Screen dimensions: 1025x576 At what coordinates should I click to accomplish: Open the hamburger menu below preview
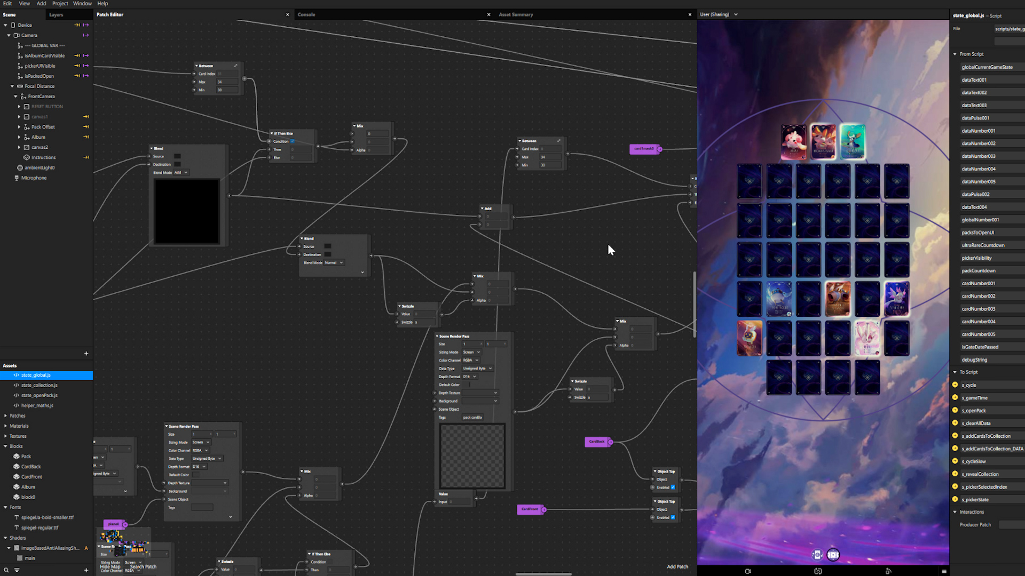944,571
